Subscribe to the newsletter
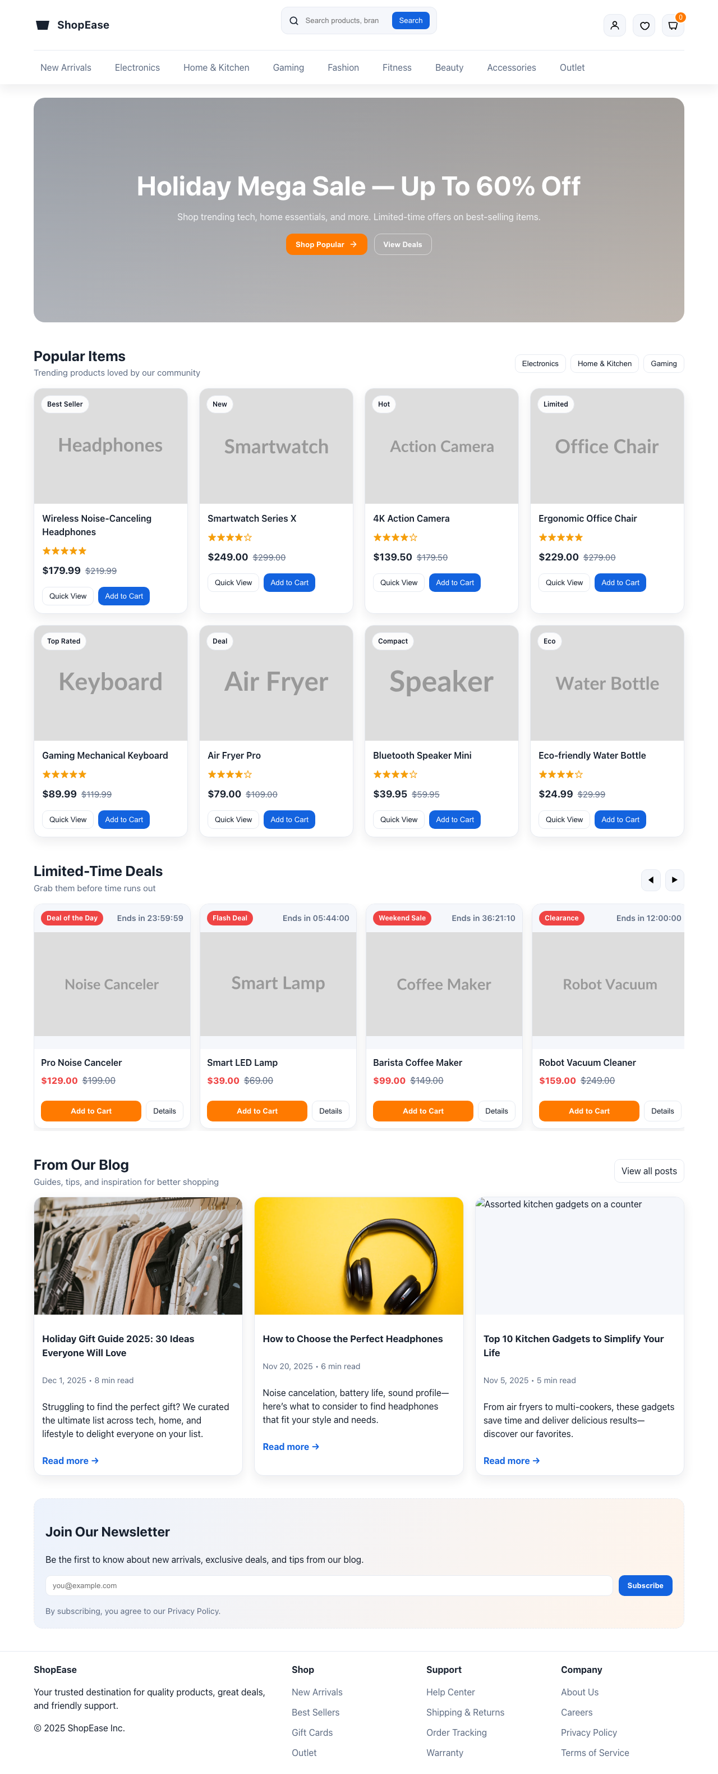This screenshot has width=718, height=1774. coord(645,1585)
